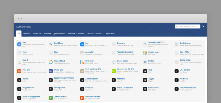Image resolution: width=221 pixels, height=103 pixels.
Task: Click 'Vertical tabbed content' description
Action: click(61, 54)
